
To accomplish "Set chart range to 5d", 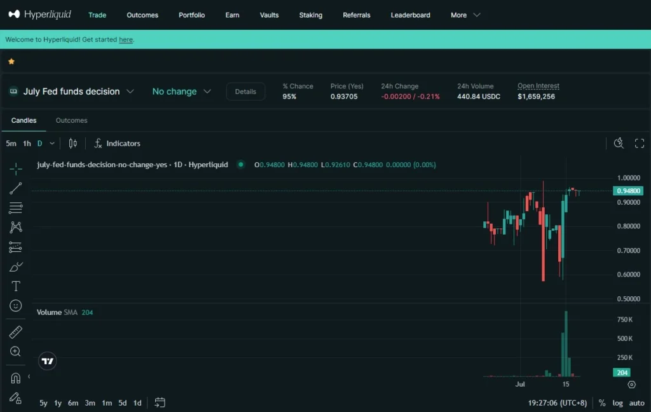I will [123, 403].
